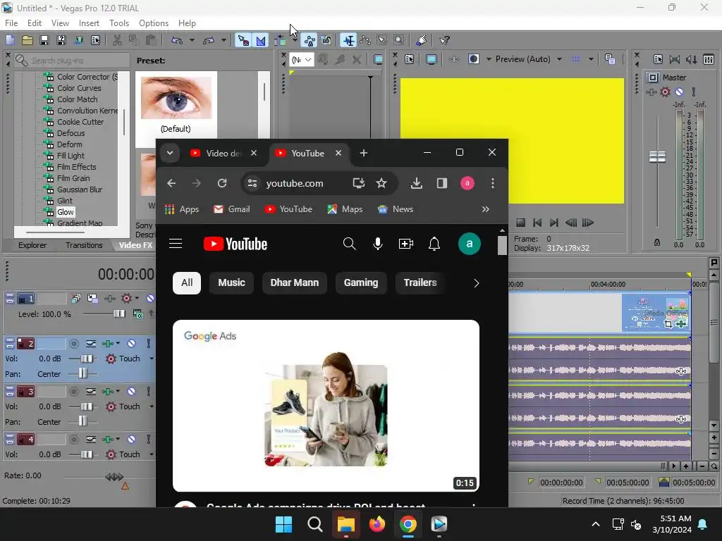722x541 pixels.
Task: Toggle Enable Snapping in Vegas toolbar
Action: (243, 40)
